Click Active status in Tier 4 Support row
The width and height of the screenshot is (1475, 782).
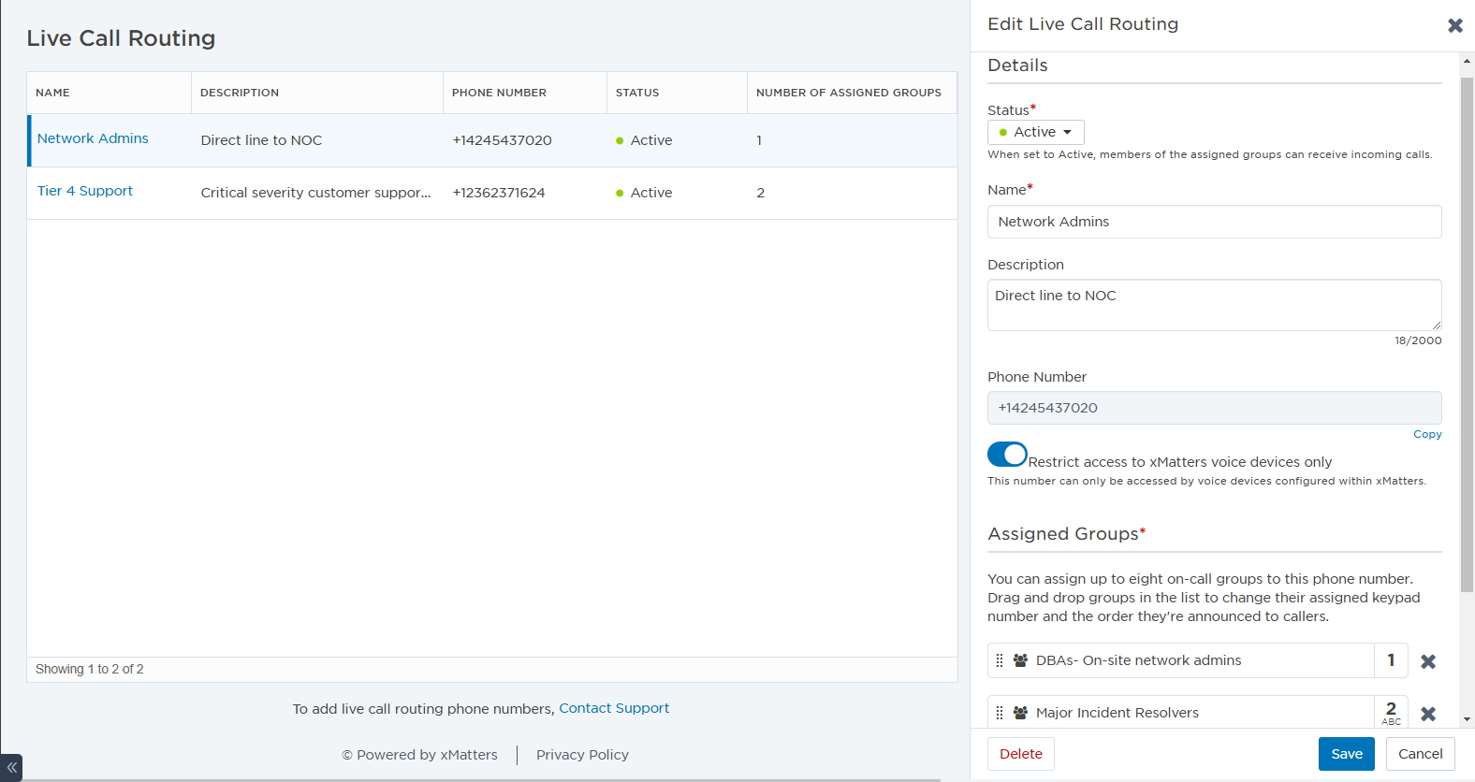(x=644, y=193)
